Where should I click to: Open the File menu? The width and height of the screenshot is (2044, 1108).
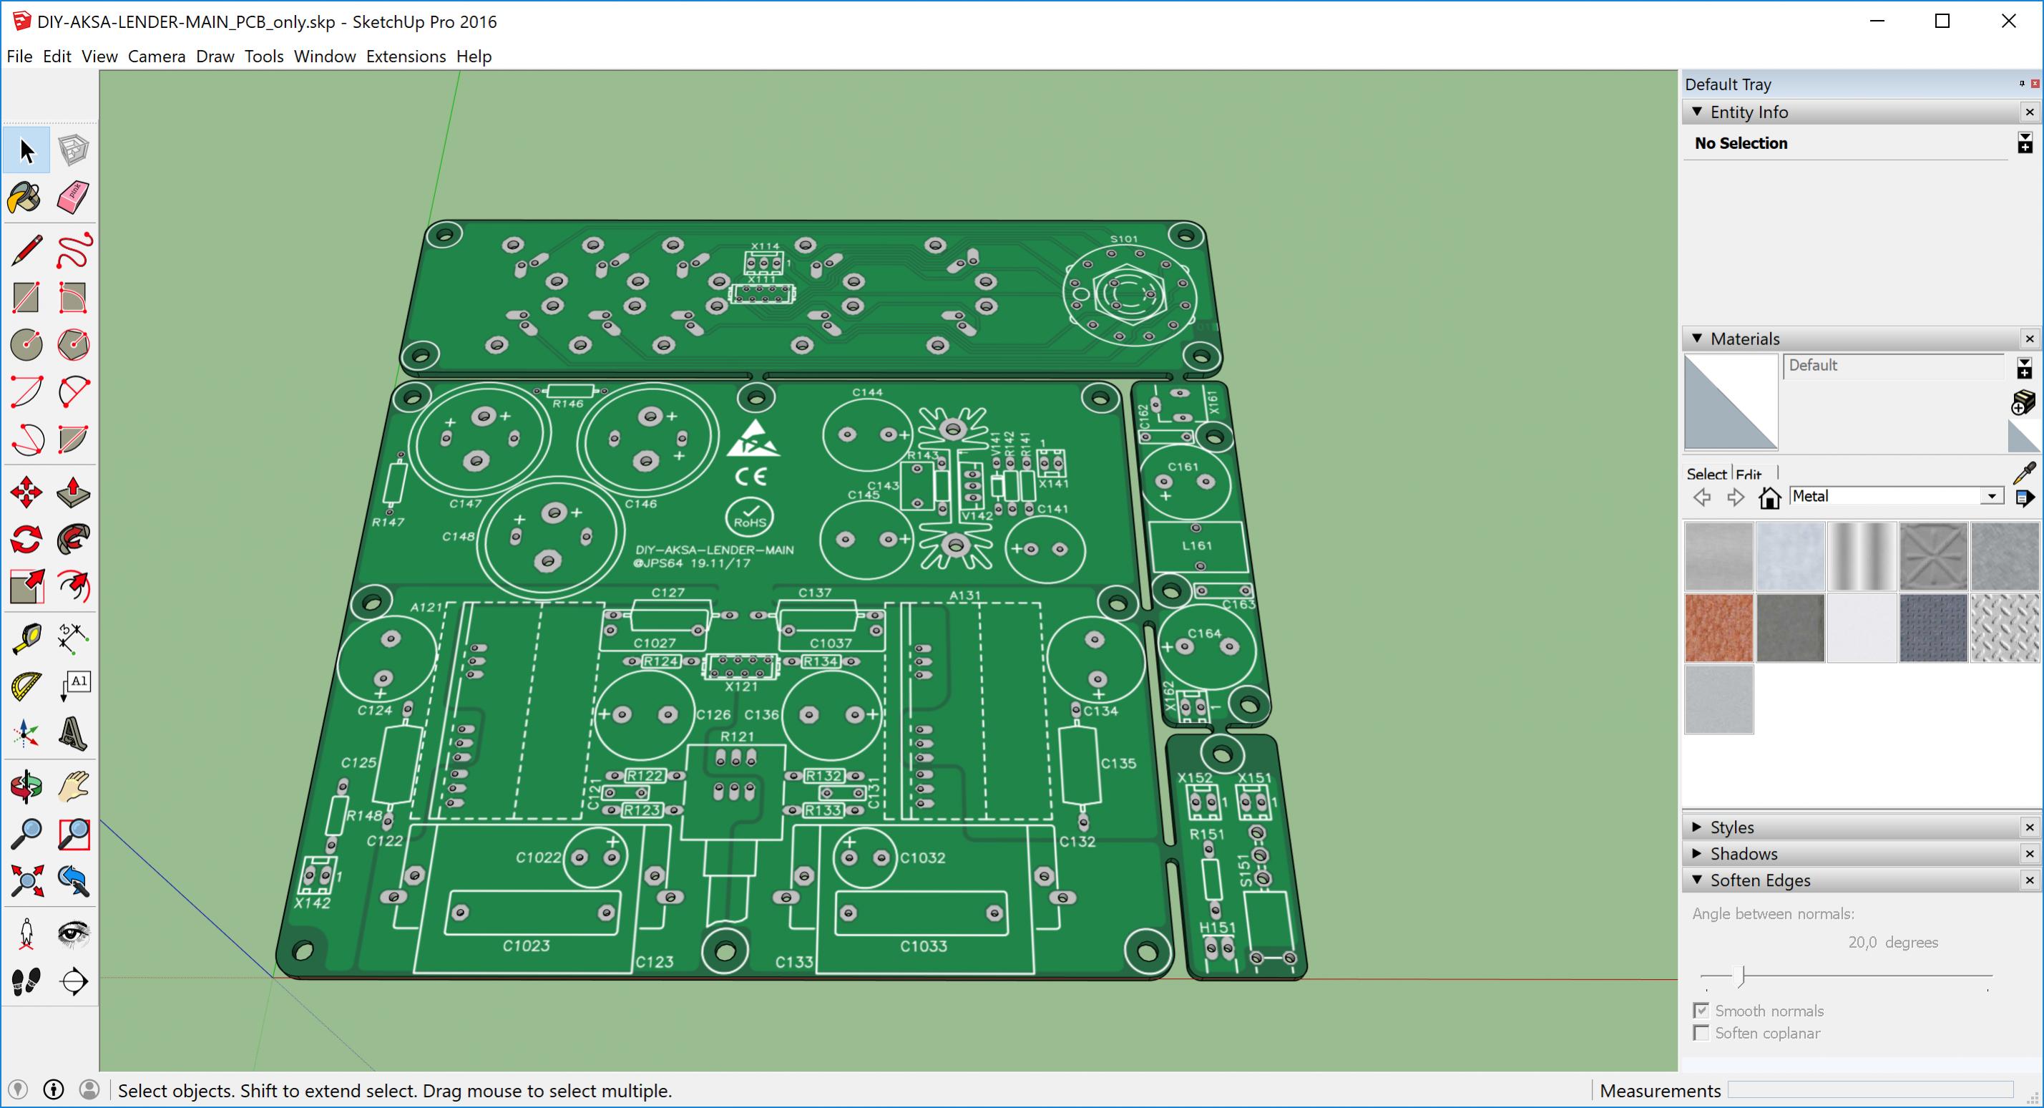[19, 57]
